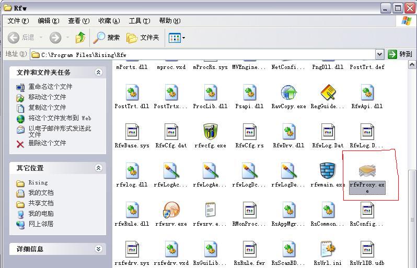Click the vertical scrollbar thumb
The image size is (417, 268).
[x=412, y=218]
